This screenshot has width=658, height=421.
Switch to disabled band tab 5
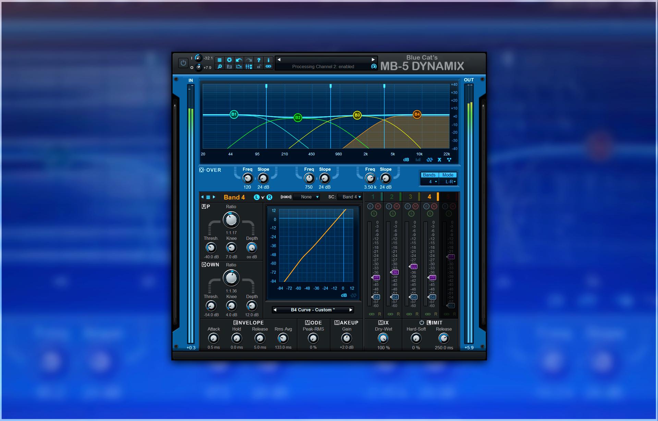[449, 196]
